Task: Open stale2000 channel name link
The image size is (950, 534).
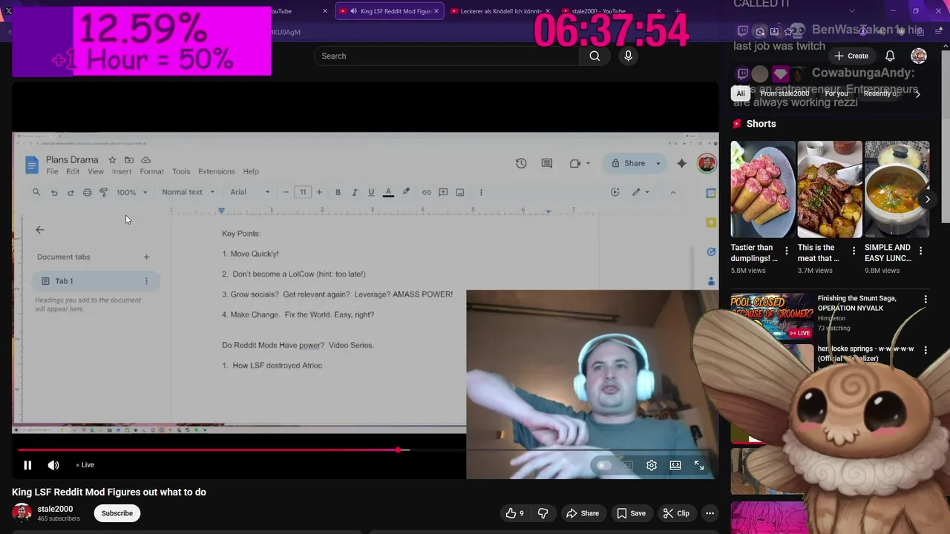Action: (x=55, y=509)
